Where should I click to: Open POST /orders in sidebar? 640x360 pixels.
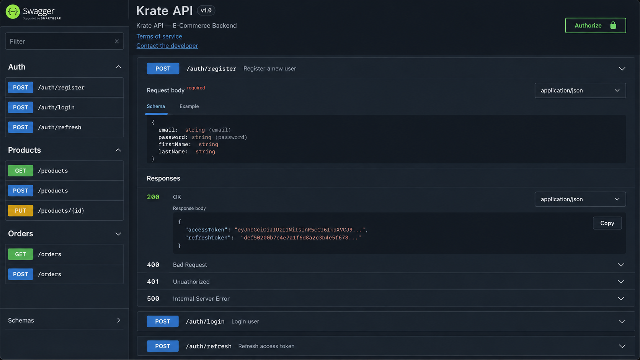[64, 274]
